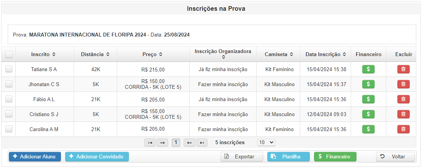Check the box for Jhonatan C S
This screenshot has height=168, width=424.
tap(9, 84)
